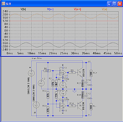
Task: Select the V(b) trace label
Action: (23, 9)
